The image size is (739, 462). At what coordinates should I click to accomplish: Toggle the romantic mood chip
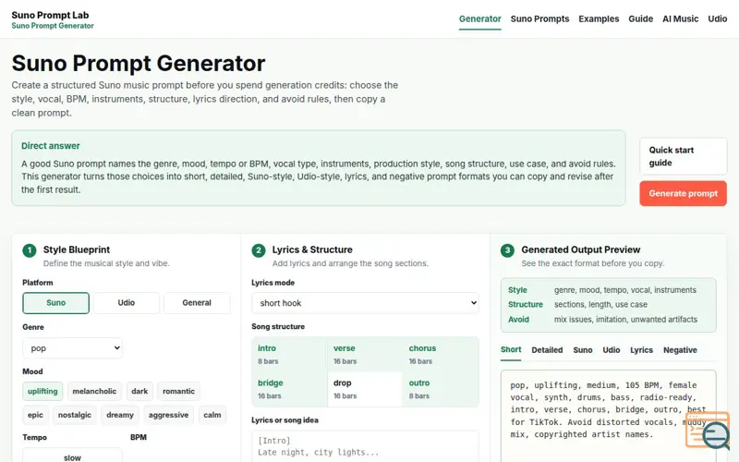[178, 391]
